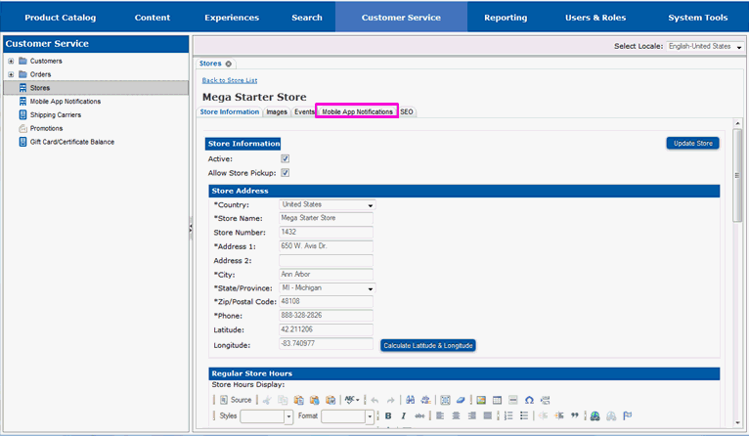
Task: Click the Gift Card/Certificate Balance icon
Action: pyautogui.click(x=22, y=142)
